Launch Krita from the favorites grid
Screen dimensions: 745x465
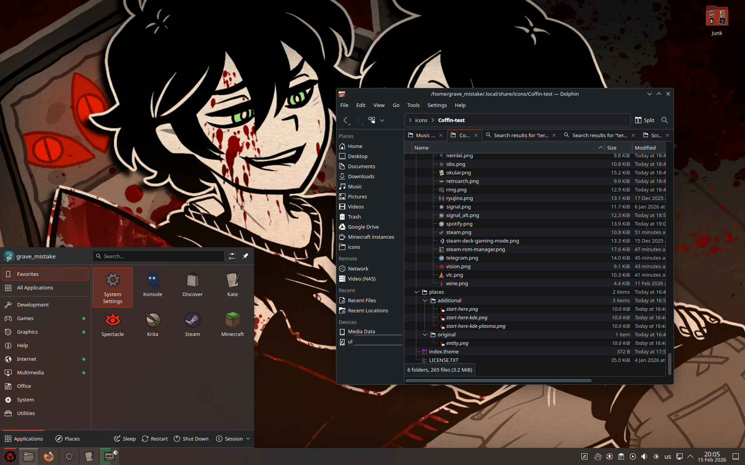coord(152,324)
